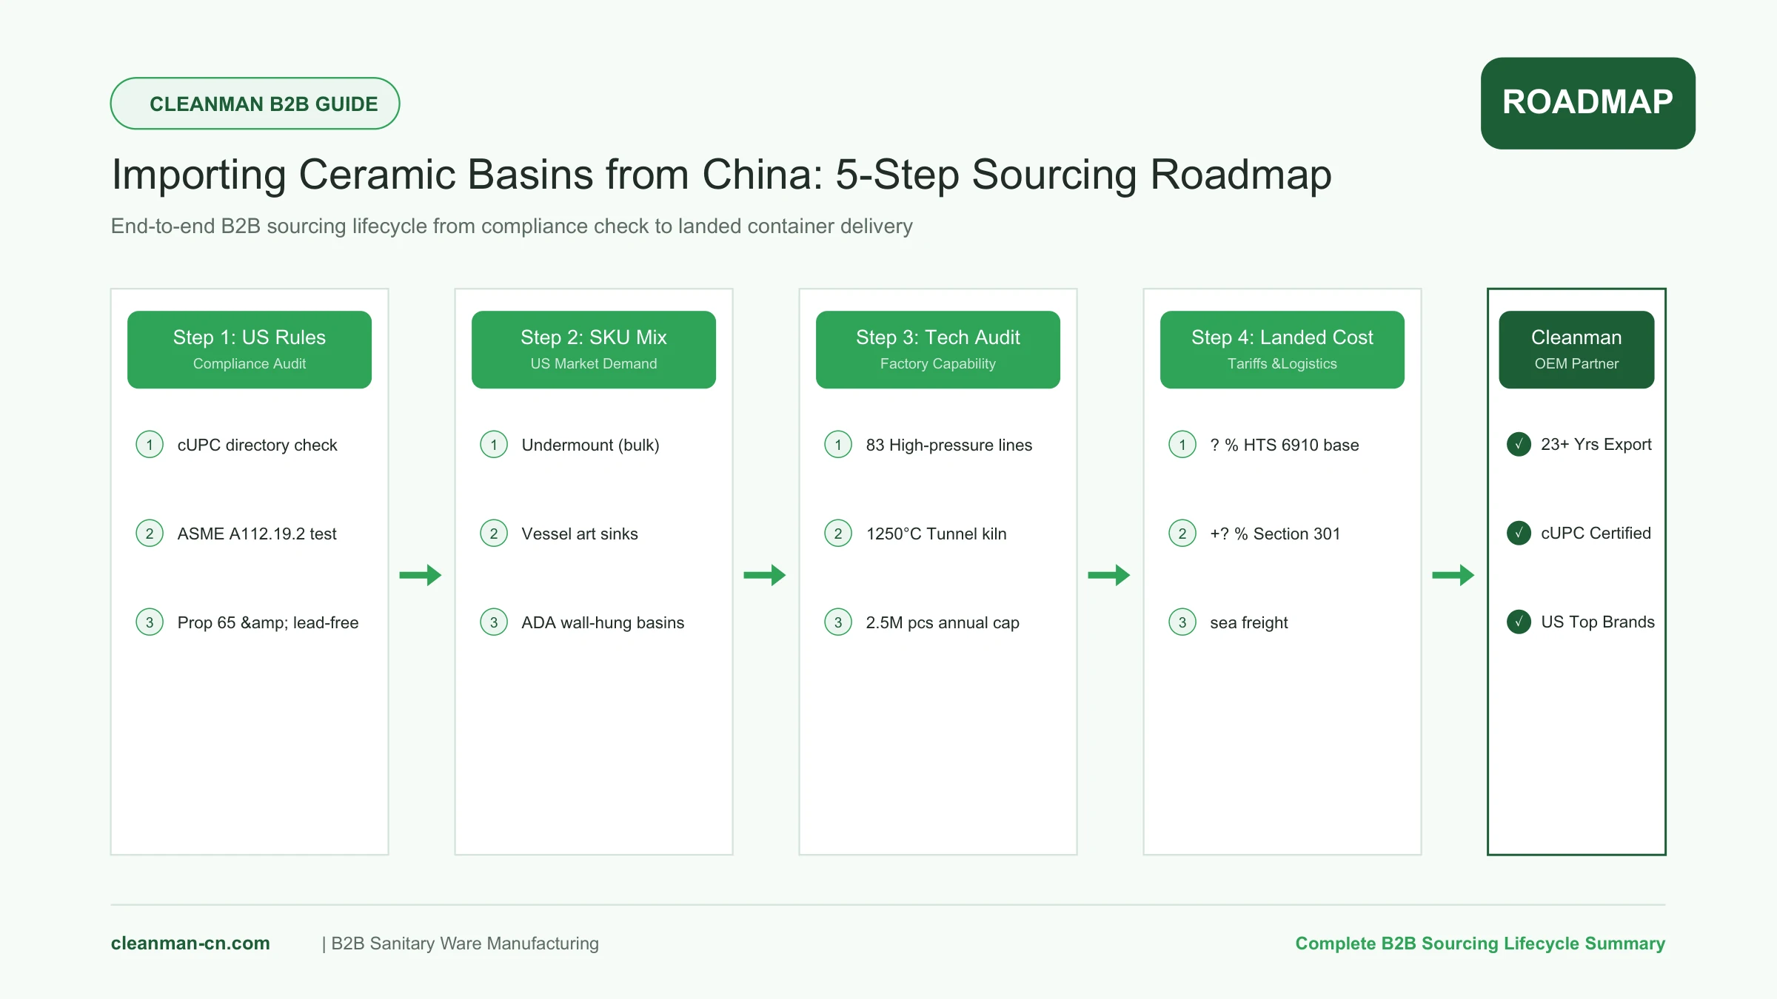
Task: Click the '23+ Yrs Export' text
Action: point(1596,444)
